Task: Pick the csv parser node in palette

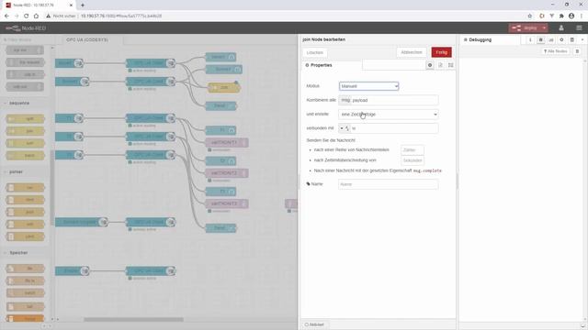Action: 26,187
